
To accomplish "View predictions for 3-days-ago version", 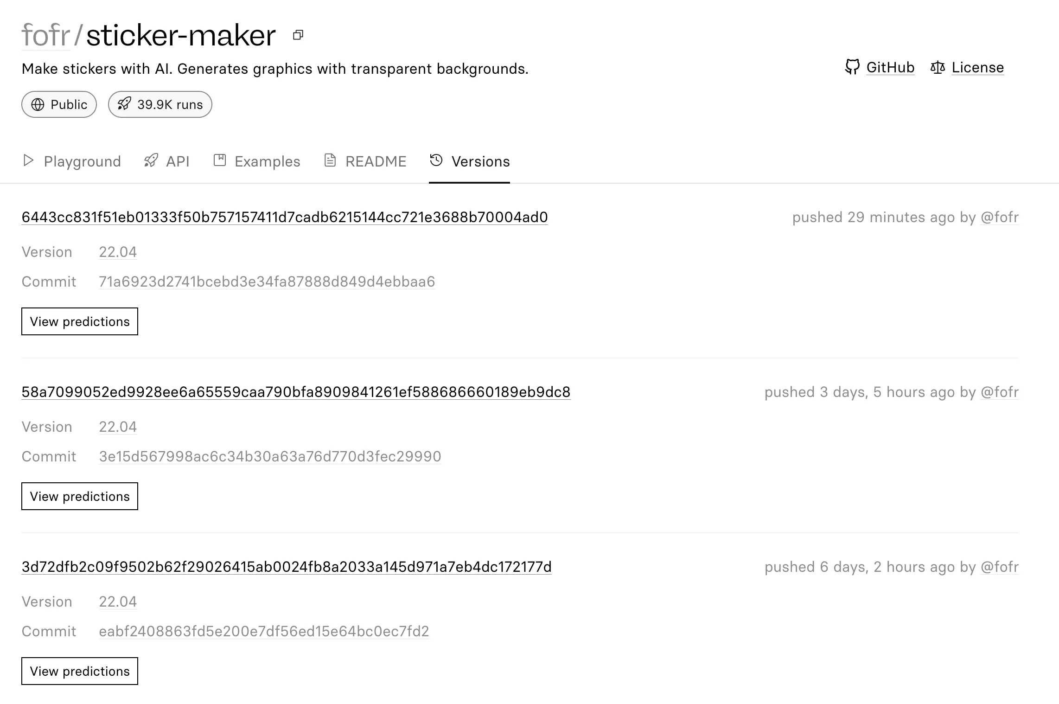I will click(79, 496).
